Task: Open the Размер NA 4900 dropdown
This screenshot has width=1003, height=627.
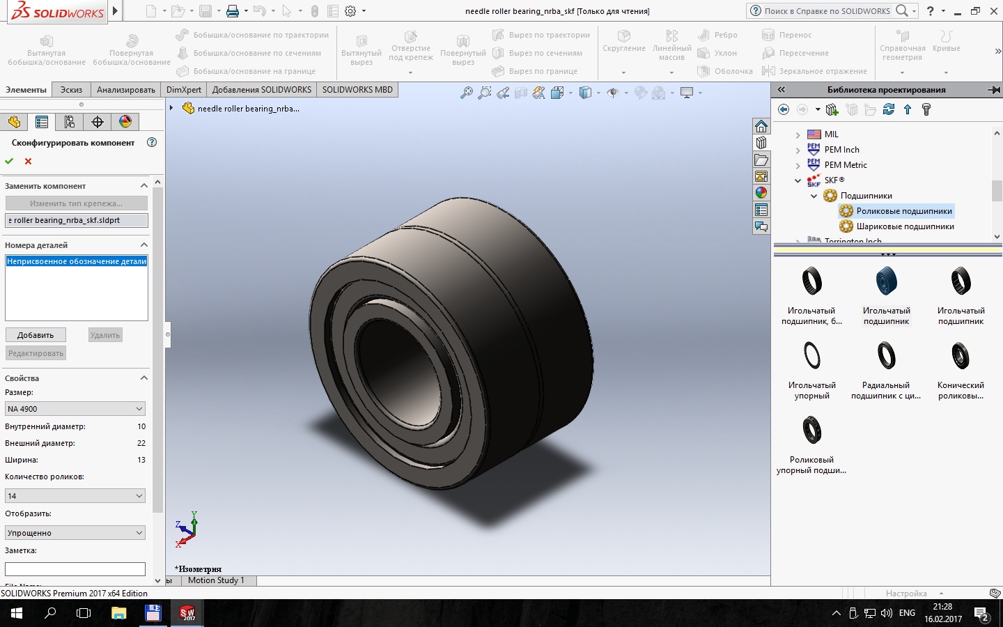Action: coord(75,409)
